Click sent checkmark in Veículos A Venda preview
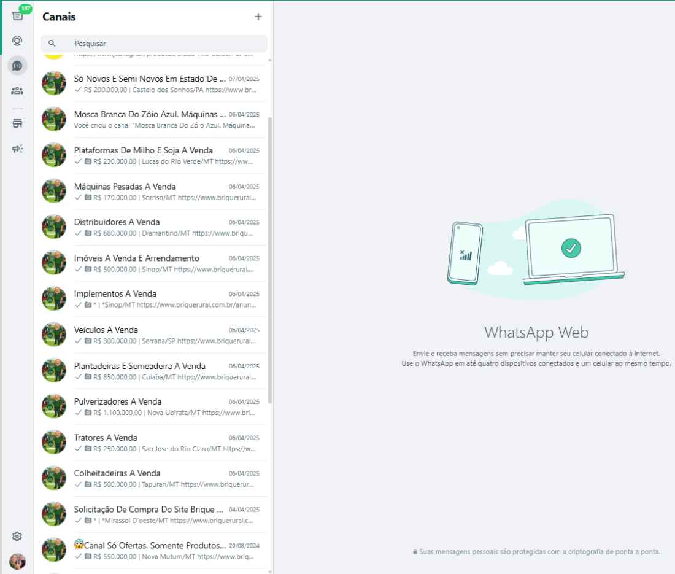The width and height of the screenshot is (675, 574). tap(78, 341)
